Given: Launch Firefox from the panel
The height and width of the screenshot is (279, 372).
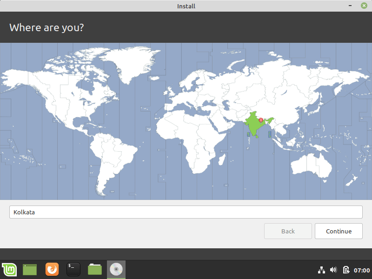Looking at the screenshot, I should 52,270.
